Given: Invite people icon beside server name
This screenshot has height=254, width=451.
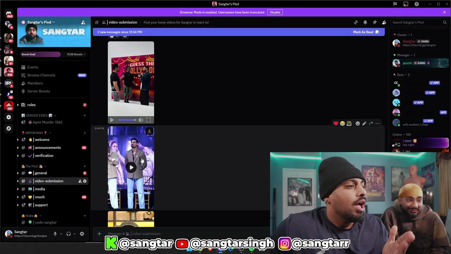Looking at the screenshot, I should (x=83, y=22).
